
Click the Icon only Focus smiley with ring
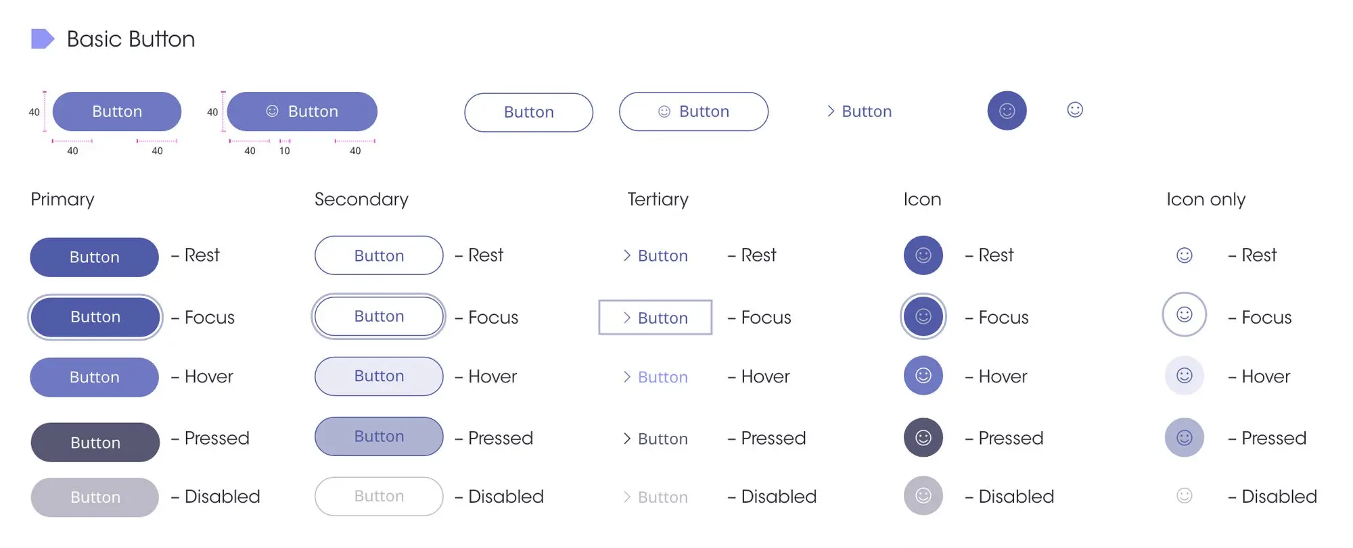[1184, 315]
